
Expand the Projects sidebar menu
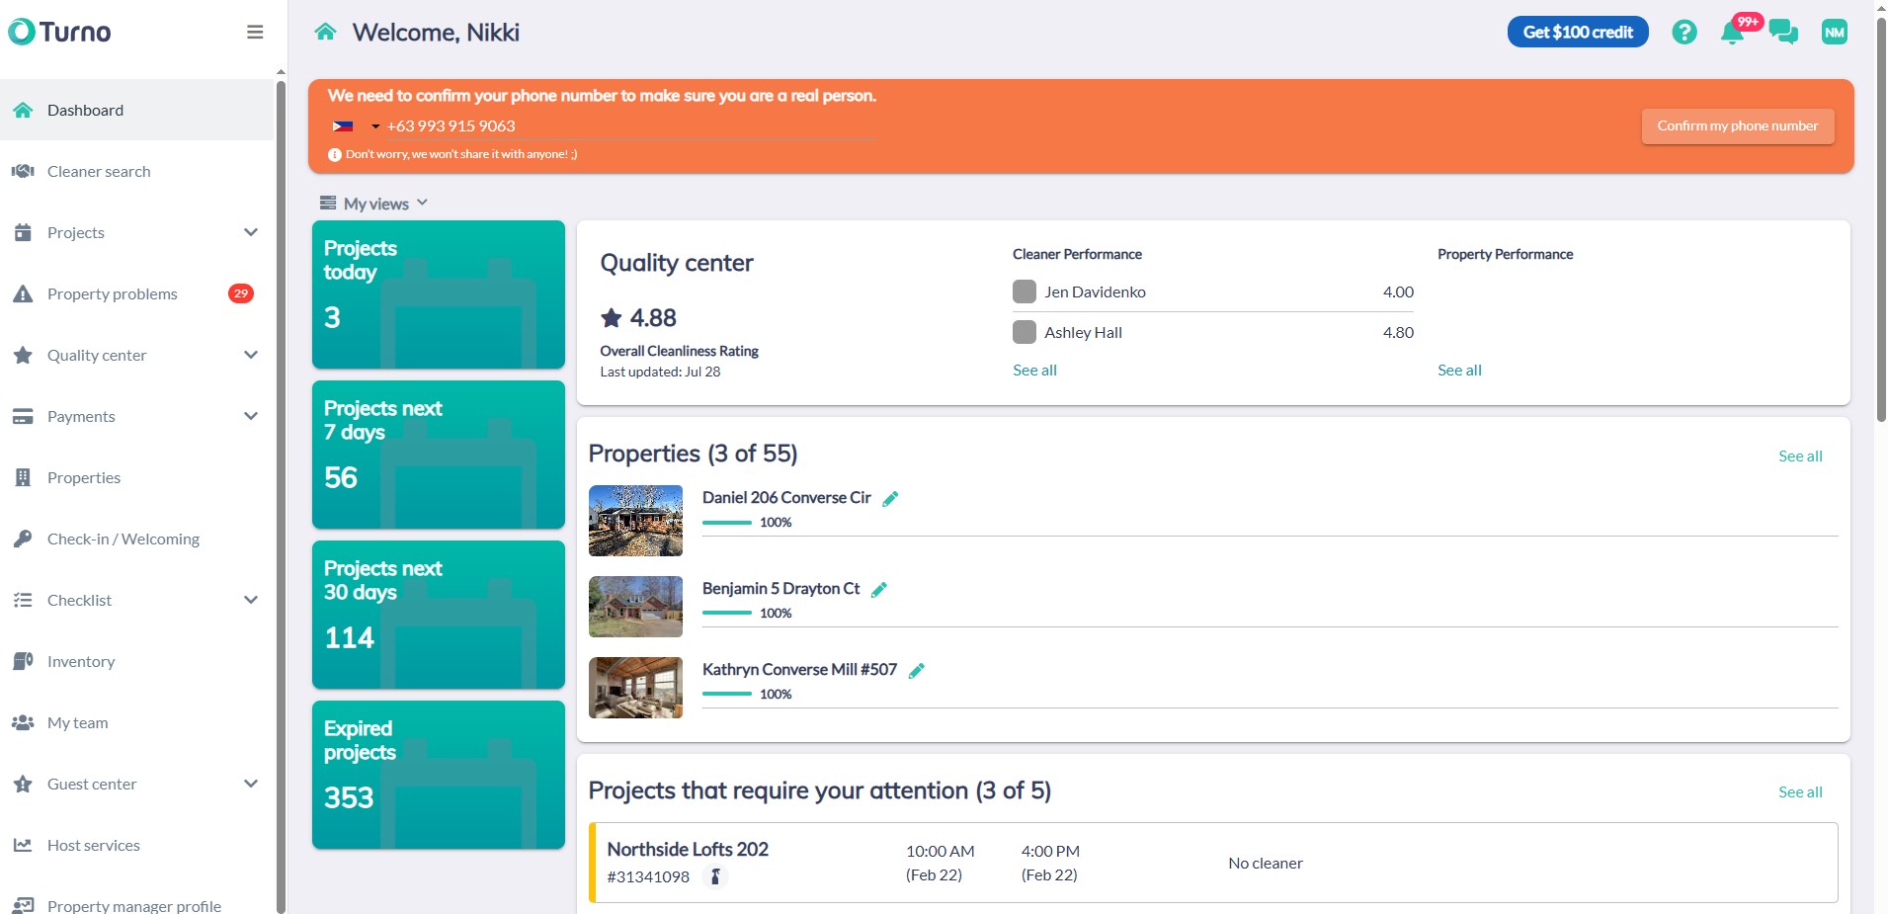click(x=251, y=232)
